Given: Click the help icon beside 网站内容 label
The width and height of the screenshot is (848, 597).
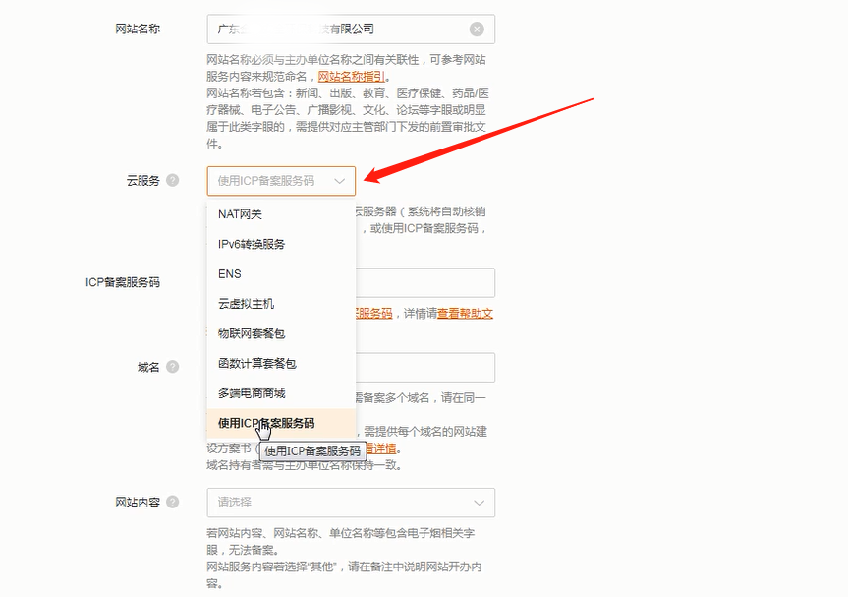Looking at the screenshot, I should [174, 503].
